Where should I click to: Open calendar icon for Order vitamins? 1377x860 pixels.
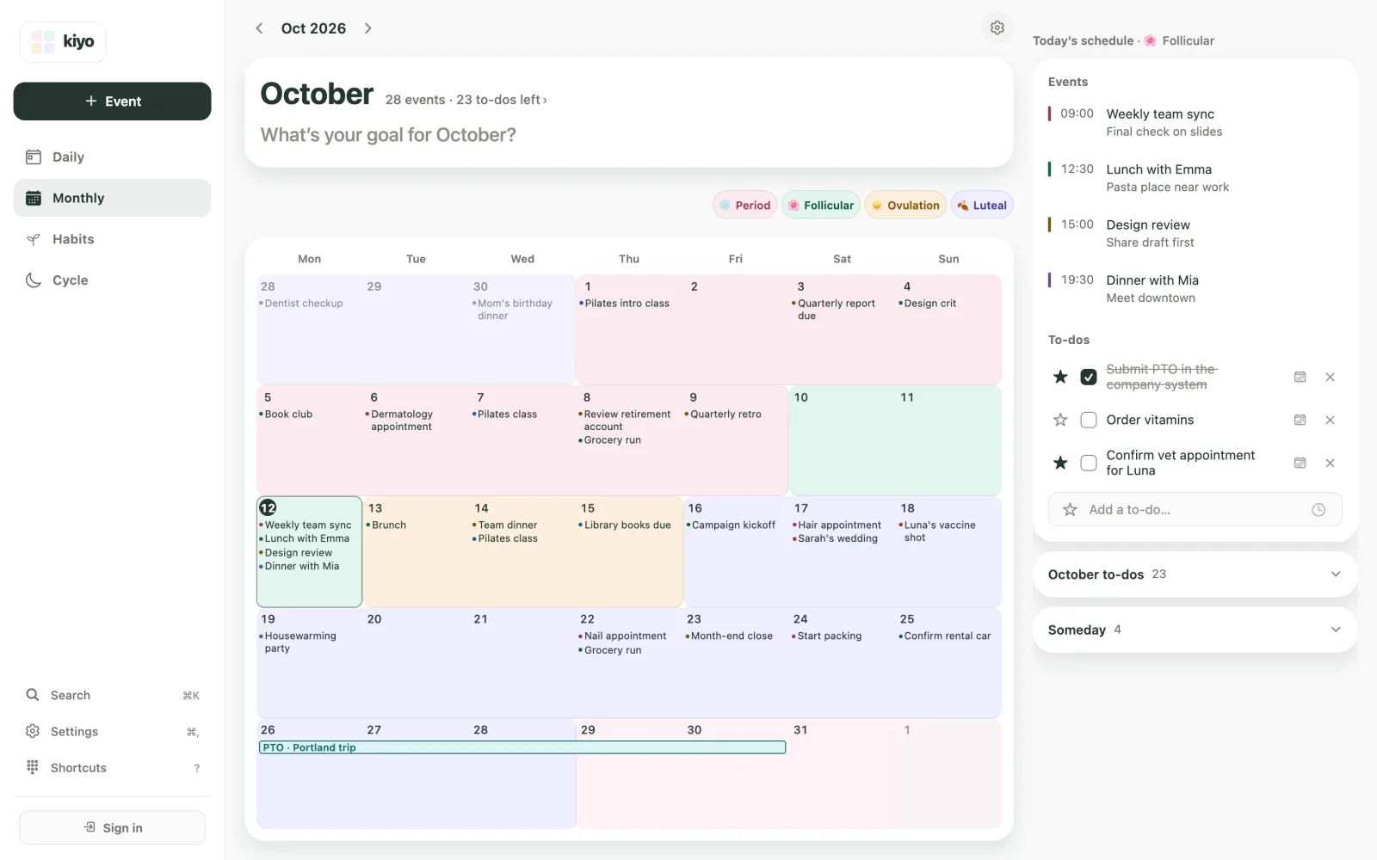(1300, 420)
